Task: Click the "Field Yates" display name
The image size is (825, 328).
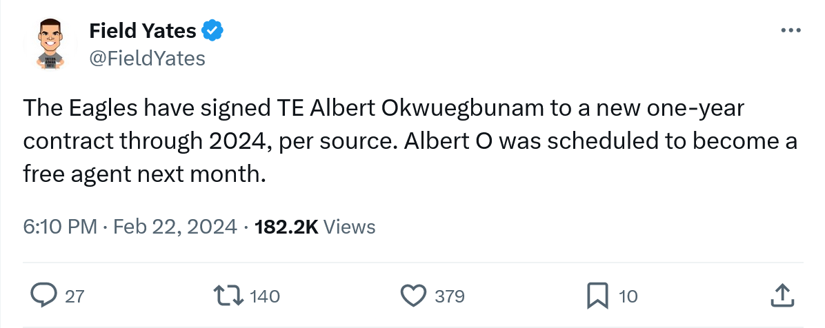Action: (143, 30)
